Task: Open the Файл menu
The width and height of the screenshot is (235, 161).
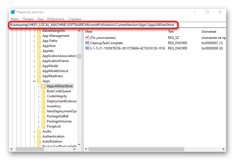Action: (x=15, y=19)
